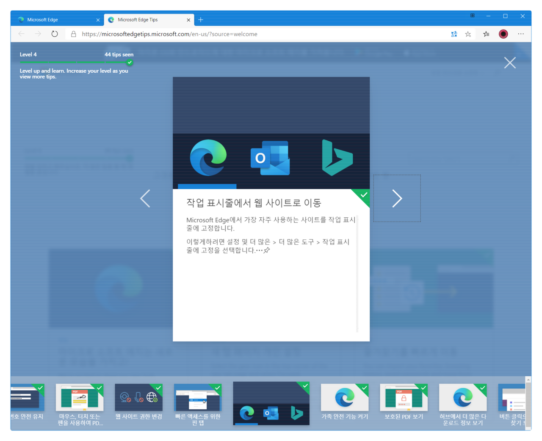Go back with the browser back arrow
The height and width of the screenshot is (441, 542).
click(x=22, y=34)
